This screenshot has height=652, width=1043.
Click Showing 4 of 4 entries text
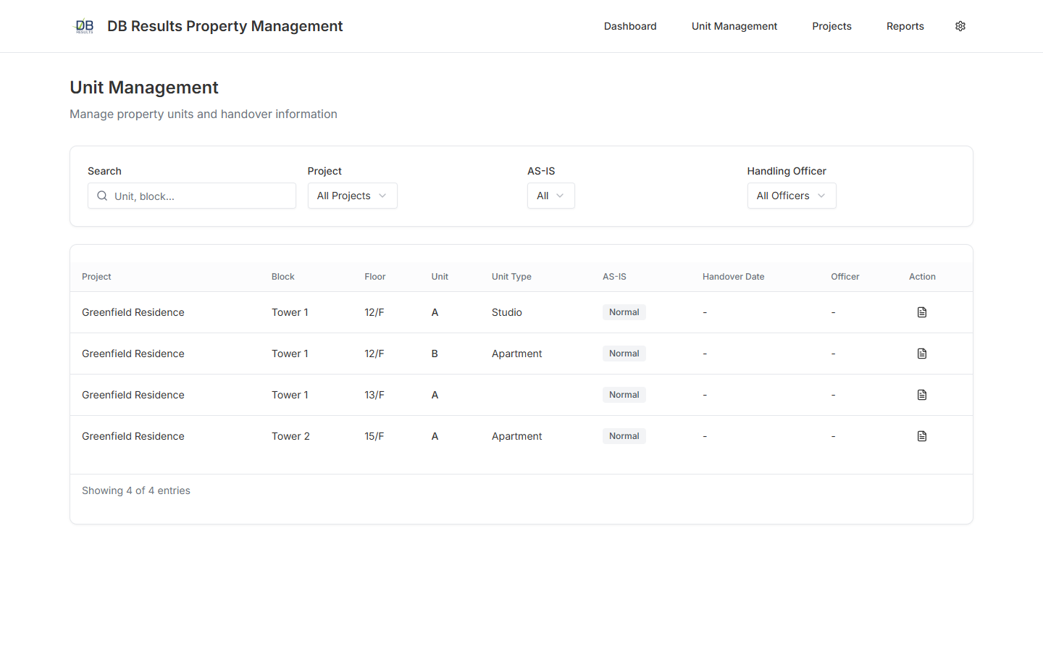136,490
